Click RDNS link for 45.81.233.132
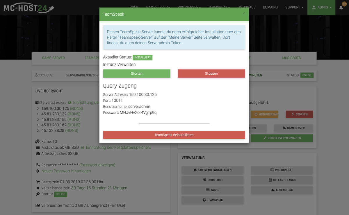This screenshot has width=349, height=215. [x=74, y=114]
